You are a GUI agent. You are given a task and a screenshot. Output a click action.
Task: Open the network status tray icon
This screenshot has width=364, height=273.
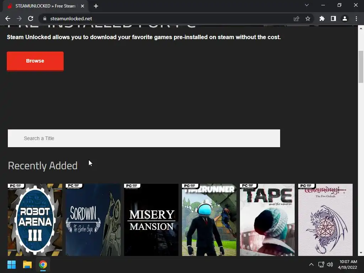pyautogui.click(x=321, y=264)
